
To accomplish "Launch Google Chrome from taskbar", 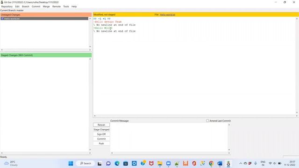I will [211, 163].
